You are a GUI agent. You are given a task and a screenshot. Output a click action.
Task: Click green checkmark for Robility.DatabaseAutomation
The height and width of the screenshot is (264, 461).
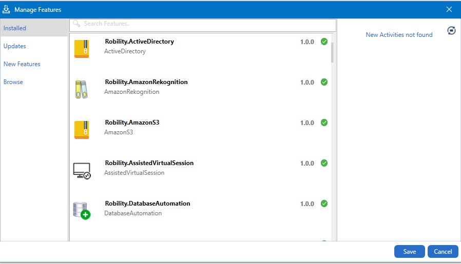[x=324, y=204]
